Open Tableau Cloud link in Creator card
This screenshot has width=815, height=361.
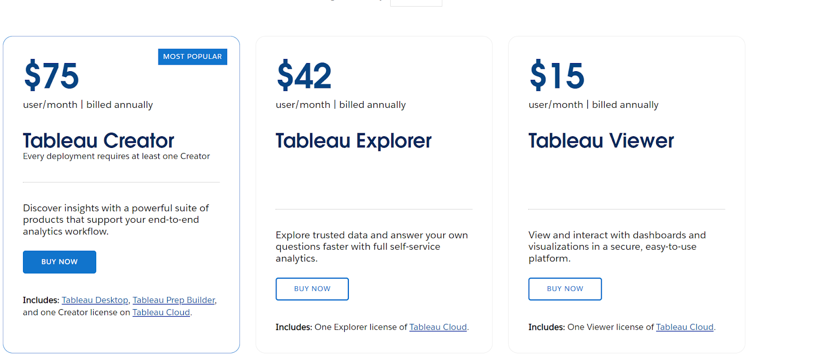[x=161, y=312]
